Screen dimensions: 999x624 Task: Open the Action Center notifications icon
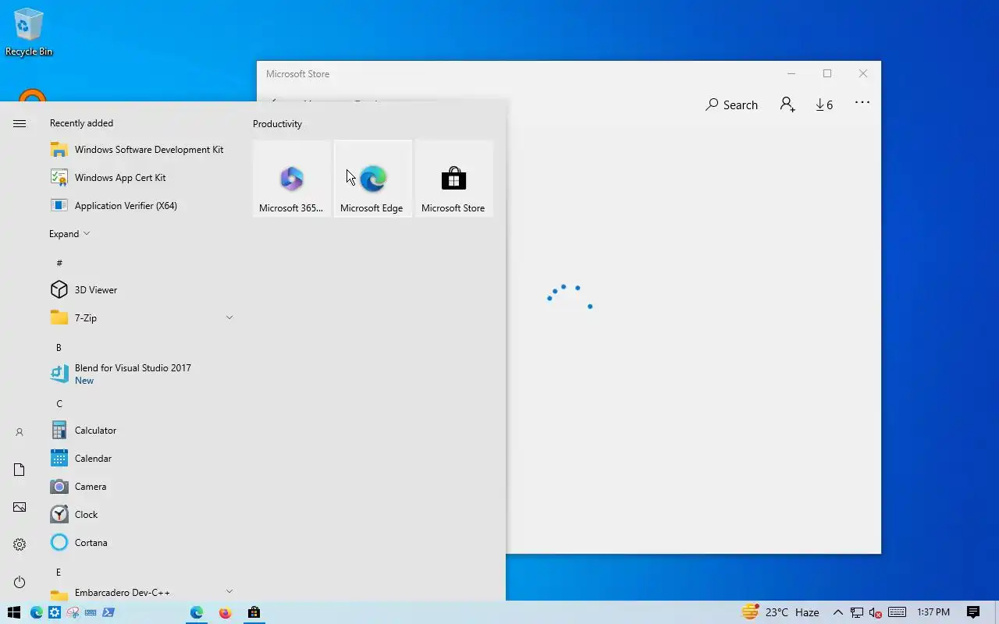973,612
